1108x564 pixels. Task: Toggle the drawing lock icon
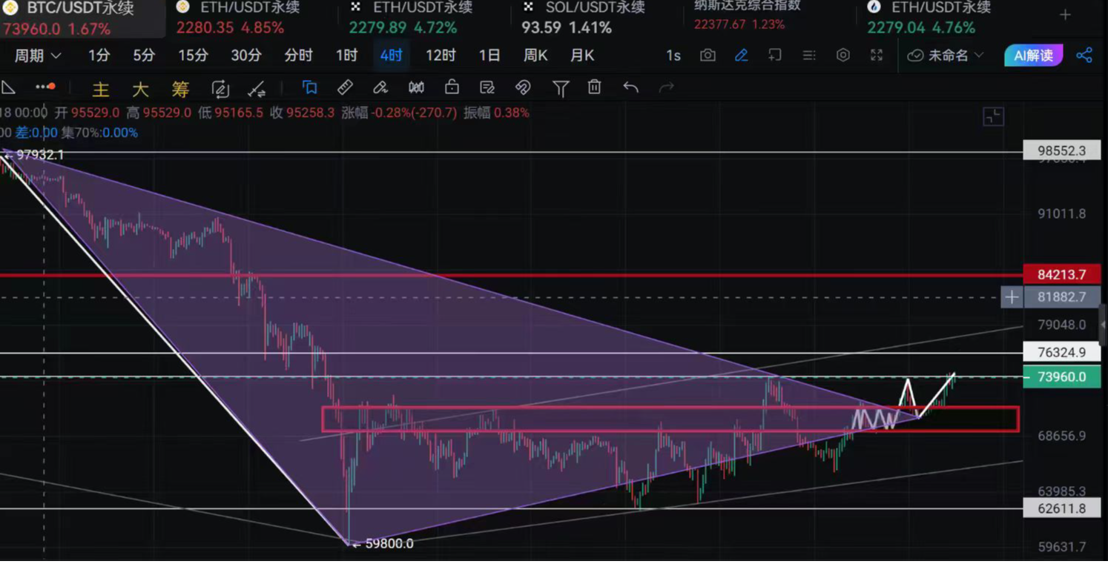[x=452, y=87]
